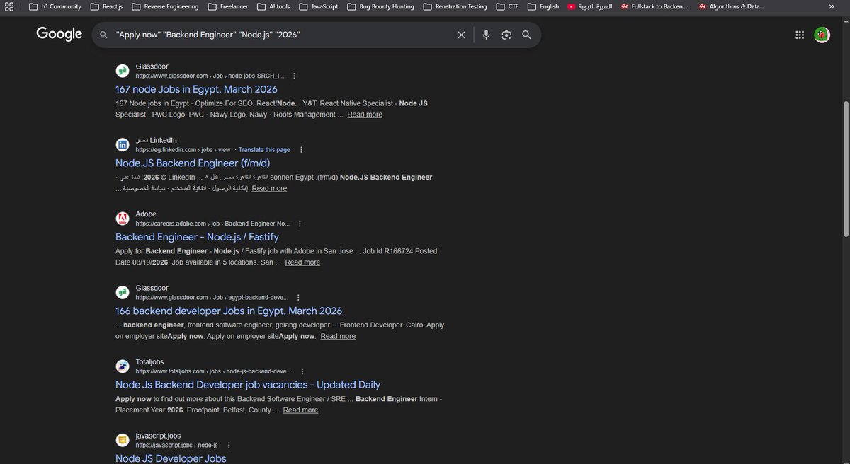Open the Google account avatar
The width and height of the screenshot is (850, 464).
[x=822, y=35]
